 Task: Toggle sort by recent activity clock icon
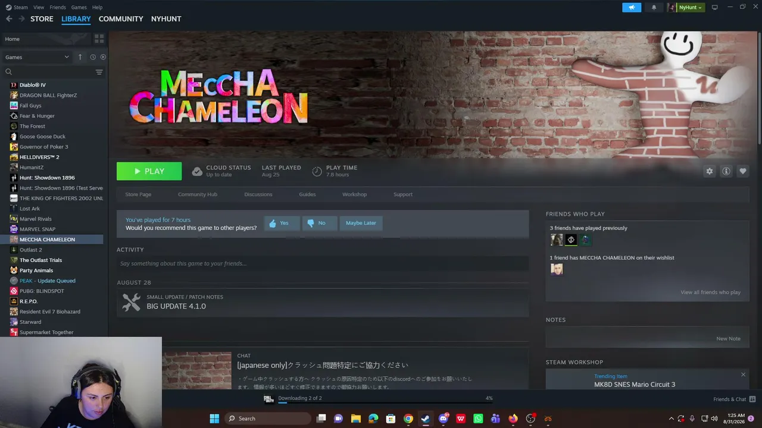point(93,57)
